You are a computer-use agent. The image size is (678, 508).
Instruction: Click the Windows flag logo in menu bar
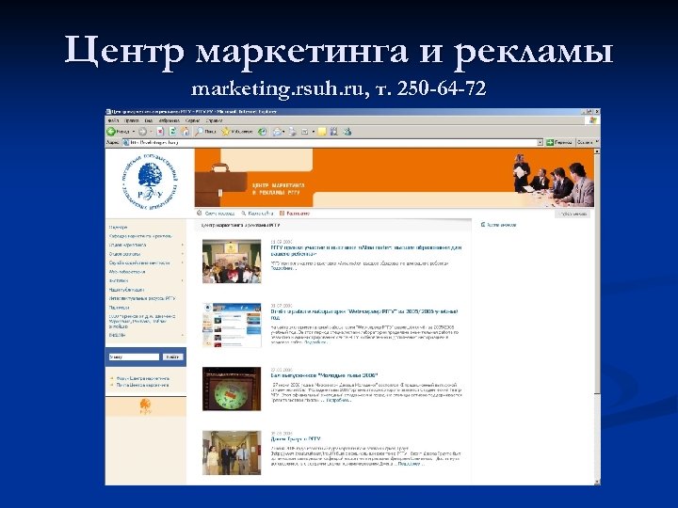tap(593, 120)
